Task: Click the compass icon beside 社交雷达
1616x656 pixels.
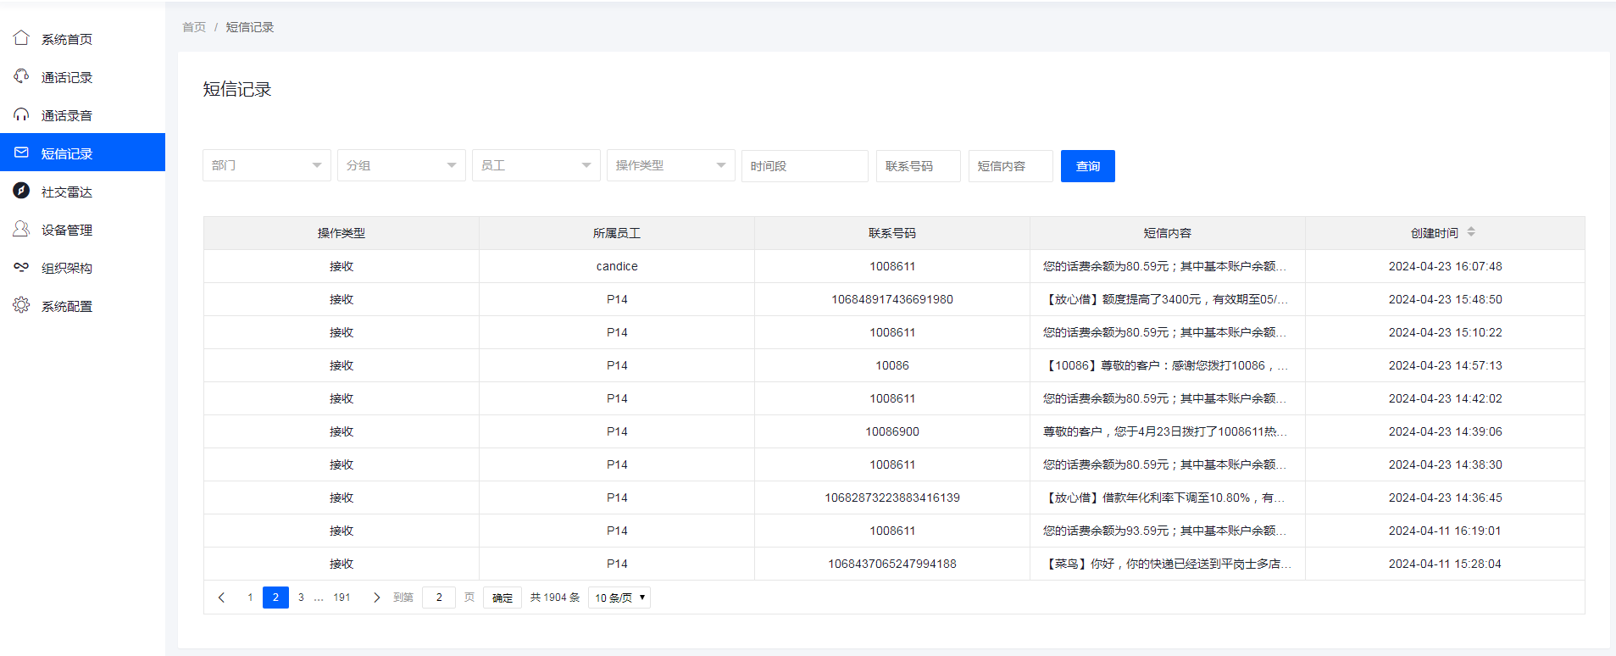Action: [x=21, y=191]
